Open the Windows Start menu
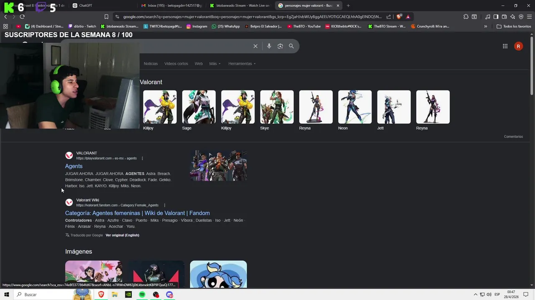Screen dimensions: 535x300 (6, 295)
